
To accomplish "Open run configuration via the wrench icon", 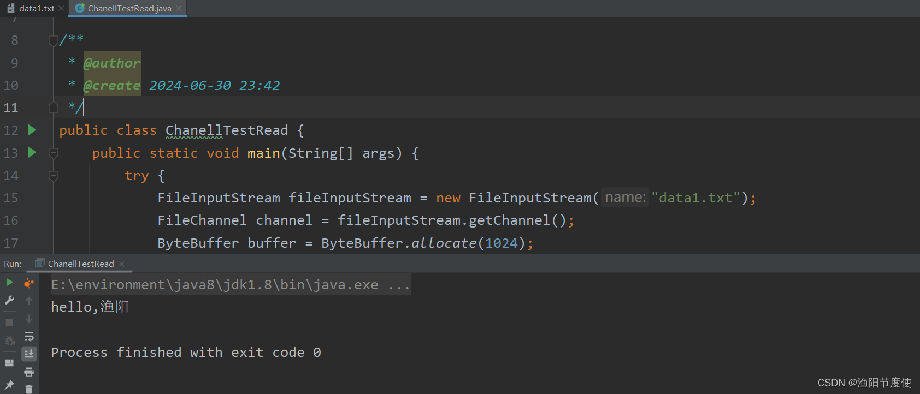I will [9, 300].
